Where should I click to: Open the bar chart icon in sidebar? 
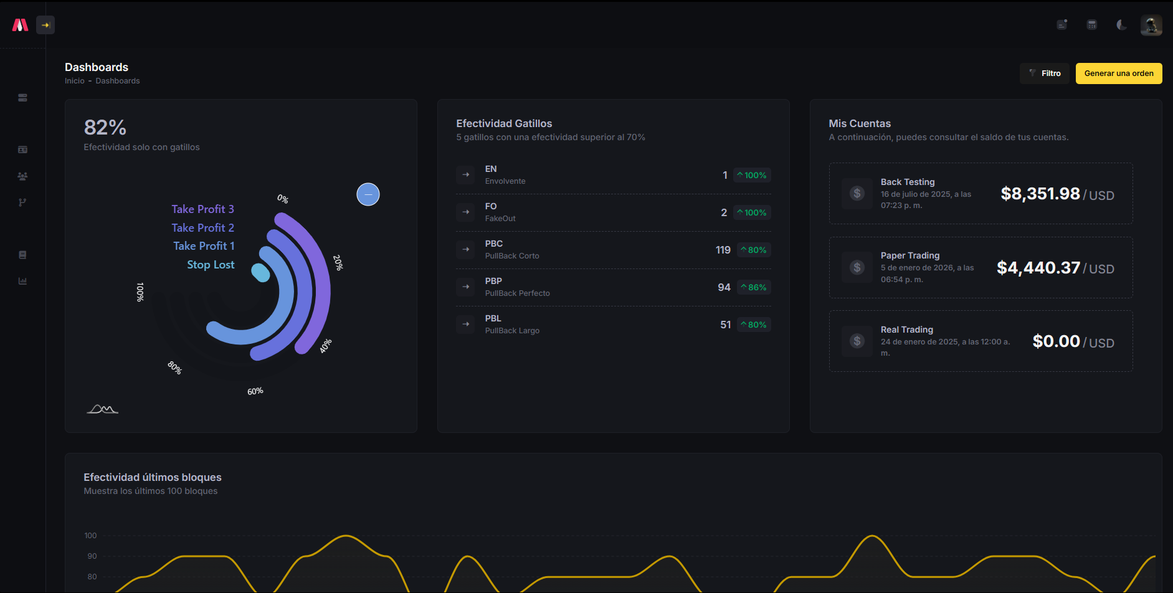click(x=22, y=281)
